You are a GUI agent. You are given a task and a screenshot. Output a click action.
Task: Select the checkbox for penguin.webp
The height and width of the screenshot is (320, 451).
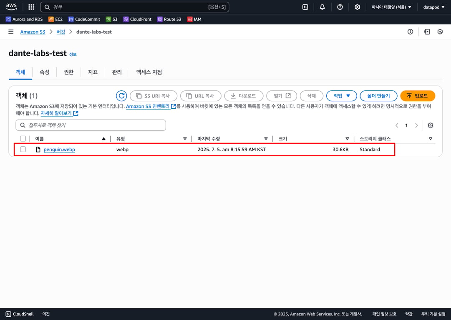(23, 149)
